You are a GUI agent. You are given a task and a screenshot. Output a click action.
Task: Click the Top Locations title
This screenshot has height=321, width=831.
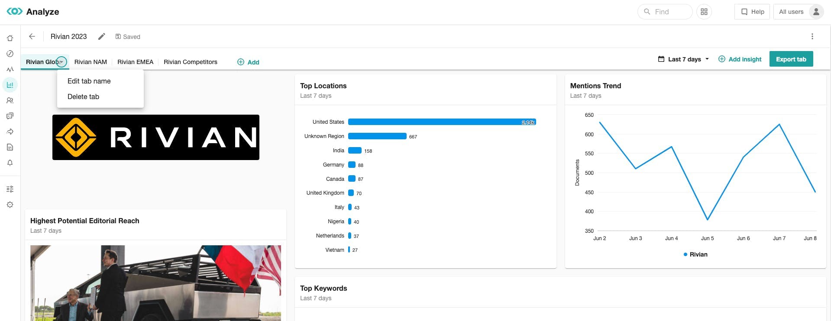pos(323,86)
